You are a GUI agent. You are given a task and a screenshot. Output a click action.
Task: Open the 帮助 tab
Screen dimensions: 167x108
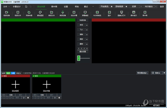(x=77, y=7)
